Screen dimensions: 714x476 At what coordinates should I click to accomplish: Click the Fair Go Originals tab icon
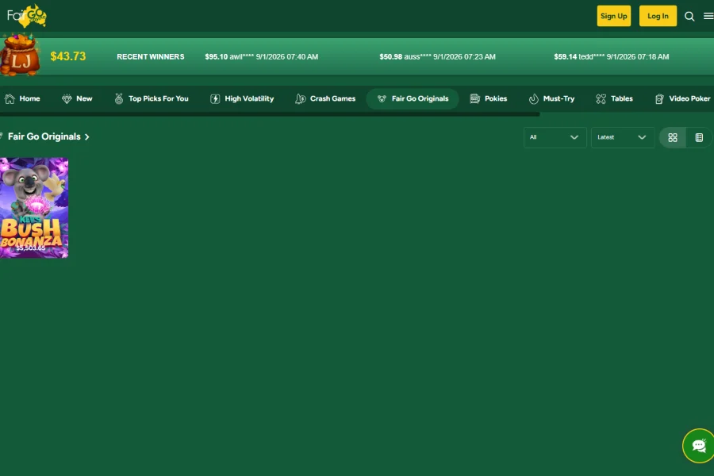382,99
